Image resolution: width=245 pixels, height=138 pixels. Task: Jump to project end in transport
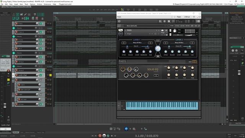[96, 136]
